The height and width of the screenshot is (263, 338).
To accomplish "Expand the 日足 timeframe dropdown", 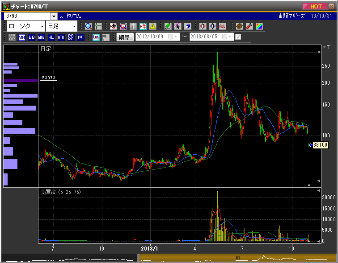I will click(x=74, y=26).
